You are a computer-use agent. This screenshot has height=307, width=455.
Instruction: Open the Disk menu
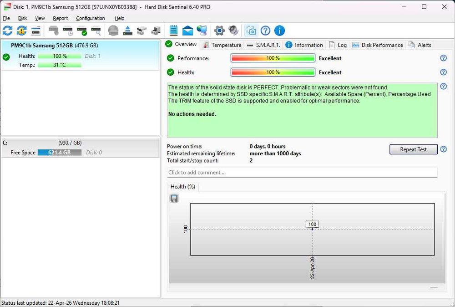pyautogui.click(x=22, y=18)
